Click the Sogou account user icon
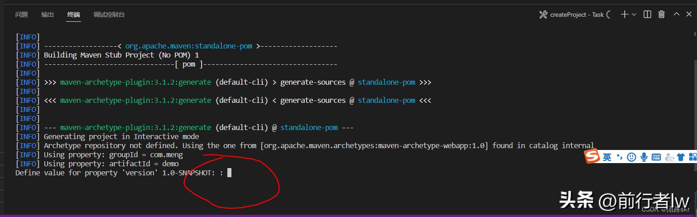 668,157
